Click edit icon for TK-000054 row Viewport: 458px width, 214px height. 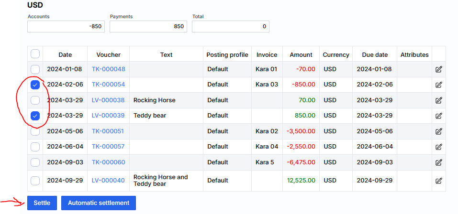(x=438, y=85)
